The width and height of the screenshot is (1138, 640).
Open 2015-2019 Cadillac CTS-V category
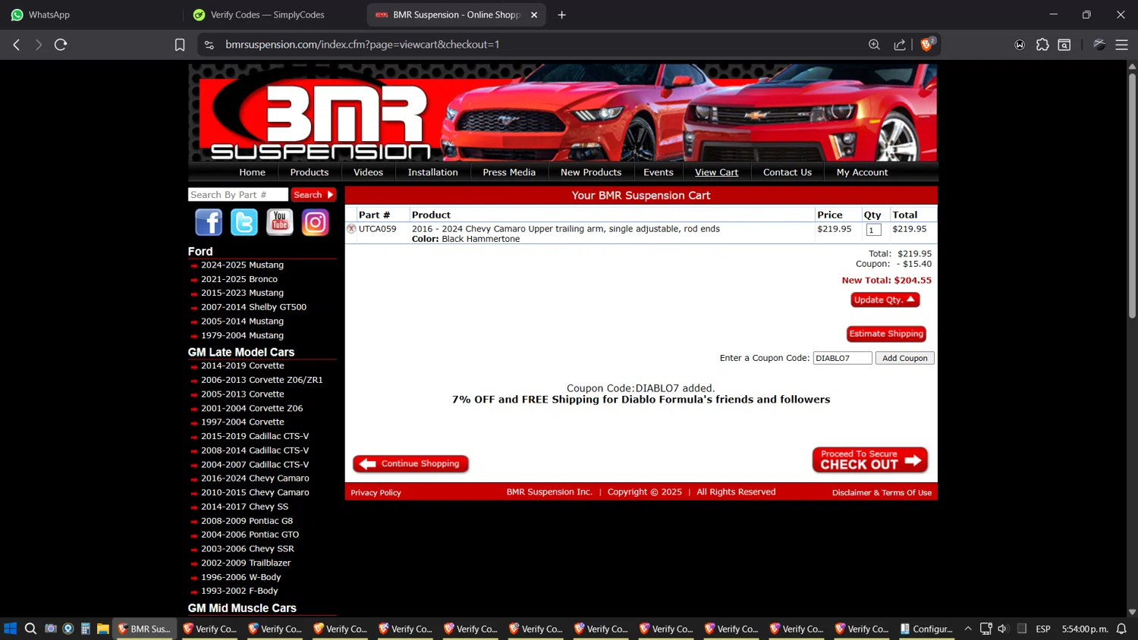tap(255, 436)
